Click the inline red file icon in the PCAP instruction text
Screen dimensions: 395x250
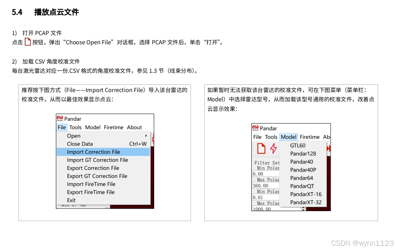28,42
